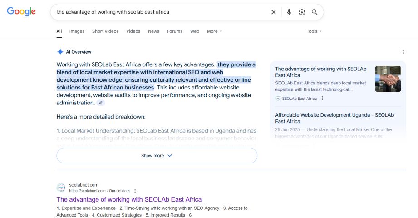This screenshot has width=418, height=218.
Task: Click inside the search text field
Action: (x=162, y=12)
